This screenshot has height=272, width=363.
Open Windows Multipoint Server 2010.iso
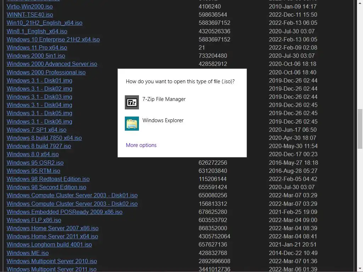click(x=52, y=261)
